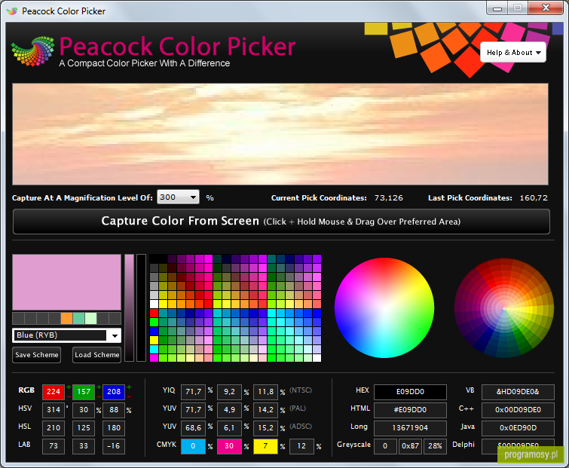Open the Help & About menu
The width and height of the screenshot is (569, 468).
coord(513,52)
